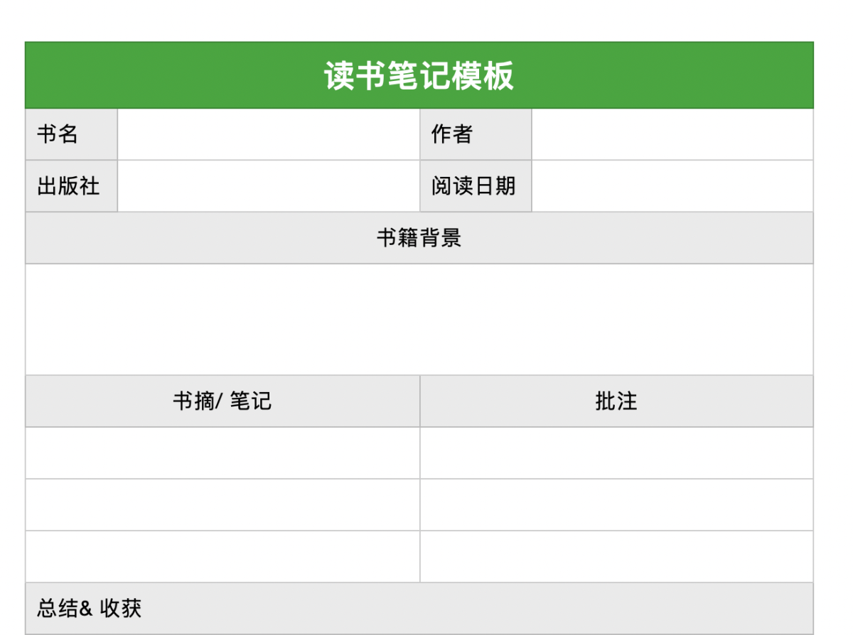This screenshot has height=635, width=853.
Task: Select the 书摘/笔记 column header
Action: coord(222,401)
